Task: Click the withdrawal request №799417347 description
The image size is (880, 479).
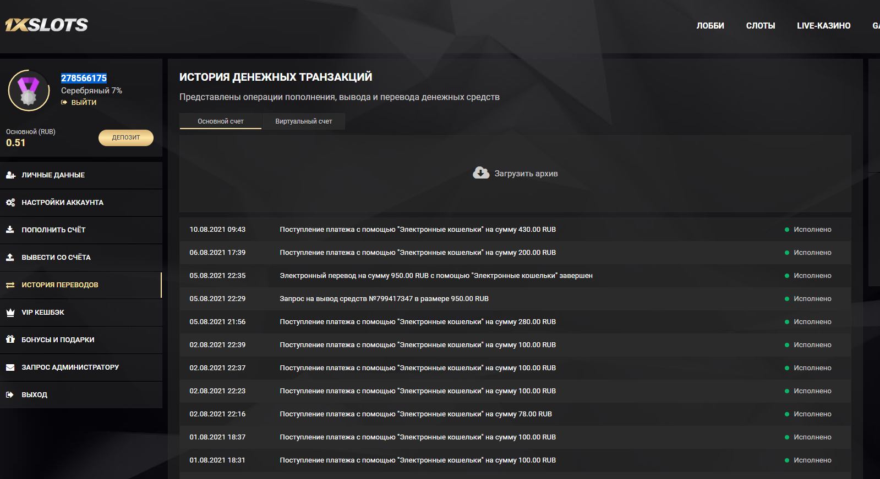Action: [x=384, y=299]
